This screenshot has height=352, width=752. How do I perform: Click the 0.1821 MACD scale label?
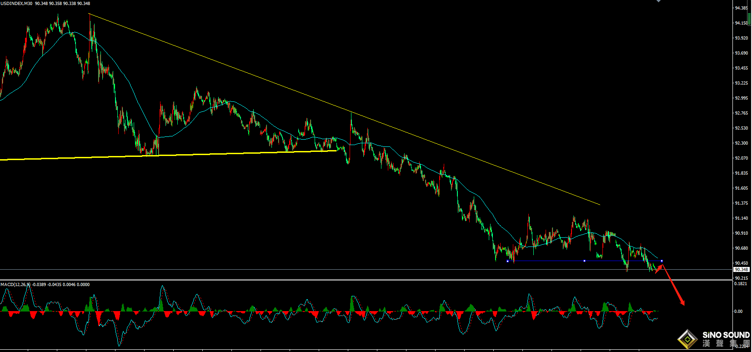741,284
